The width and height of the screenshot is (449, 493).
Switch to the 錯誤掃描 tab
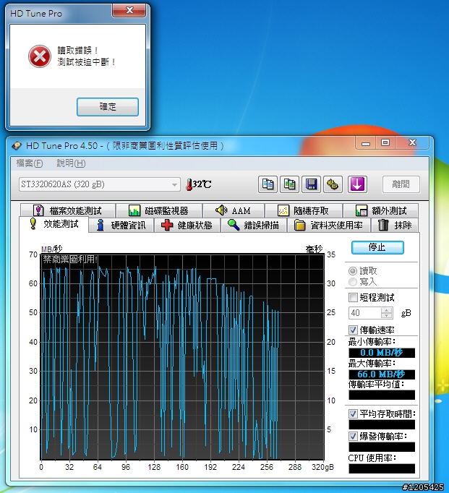[254, 225]
